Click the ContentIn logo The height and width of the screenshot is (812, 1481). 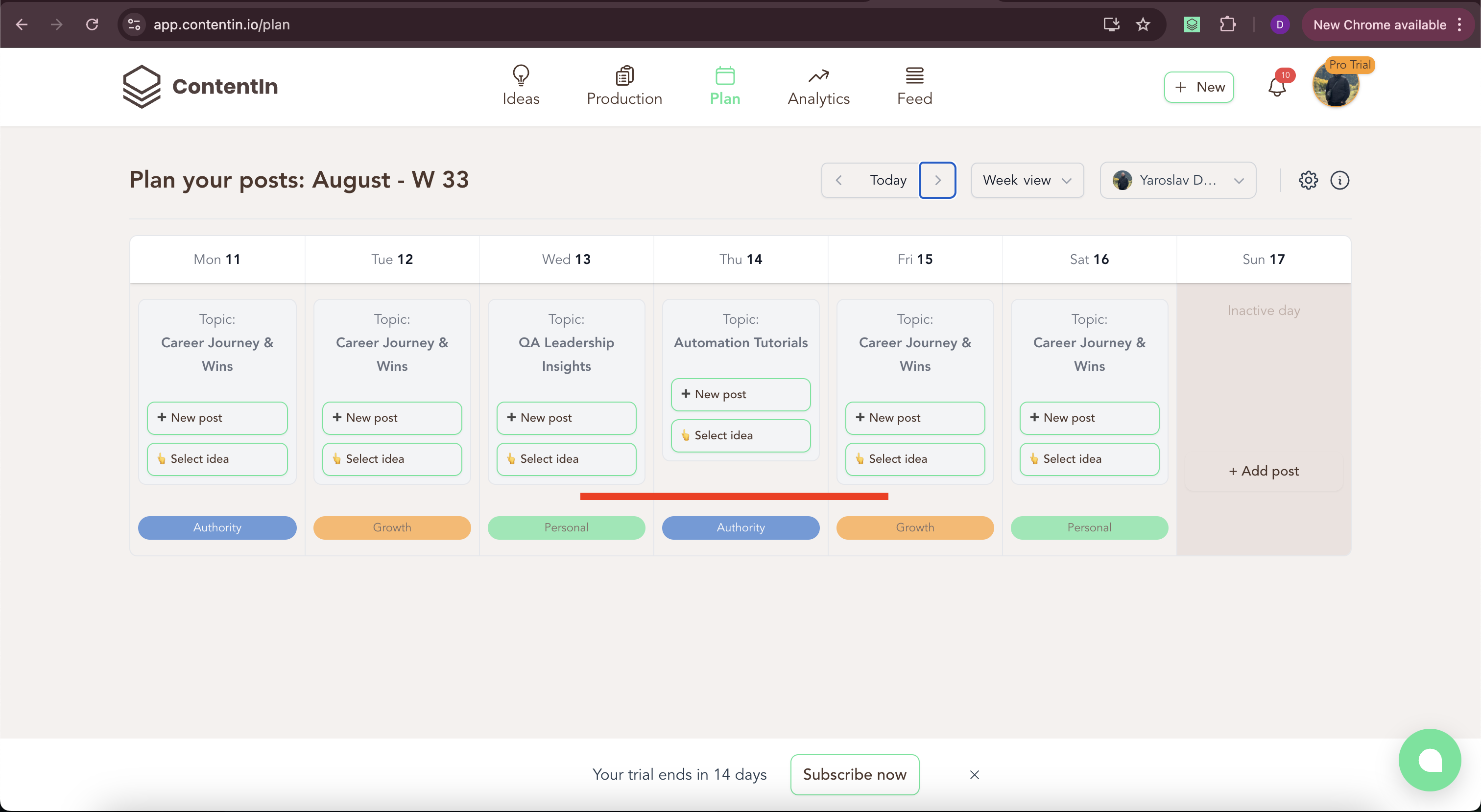tap(200, 86)
